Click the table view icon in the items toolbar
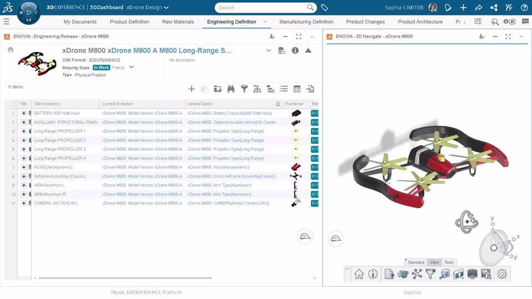This screenshot has height=299, width=532. (297, 89)
